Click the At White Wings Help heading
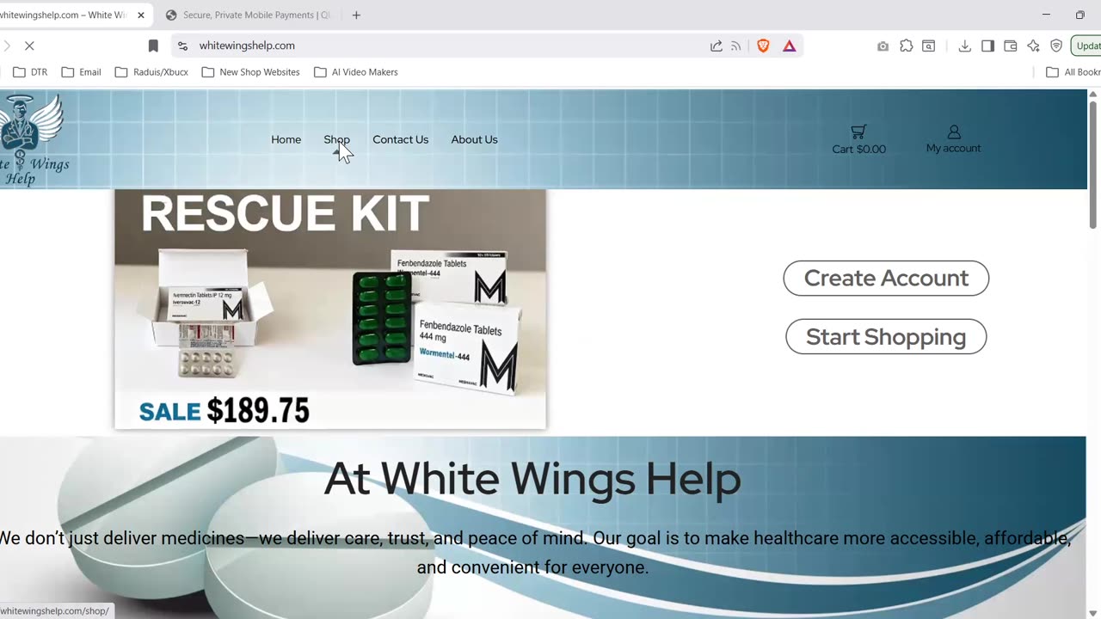Image resolution: width=1101 pixels, height=619 pixels. click(x=532, y=478)
